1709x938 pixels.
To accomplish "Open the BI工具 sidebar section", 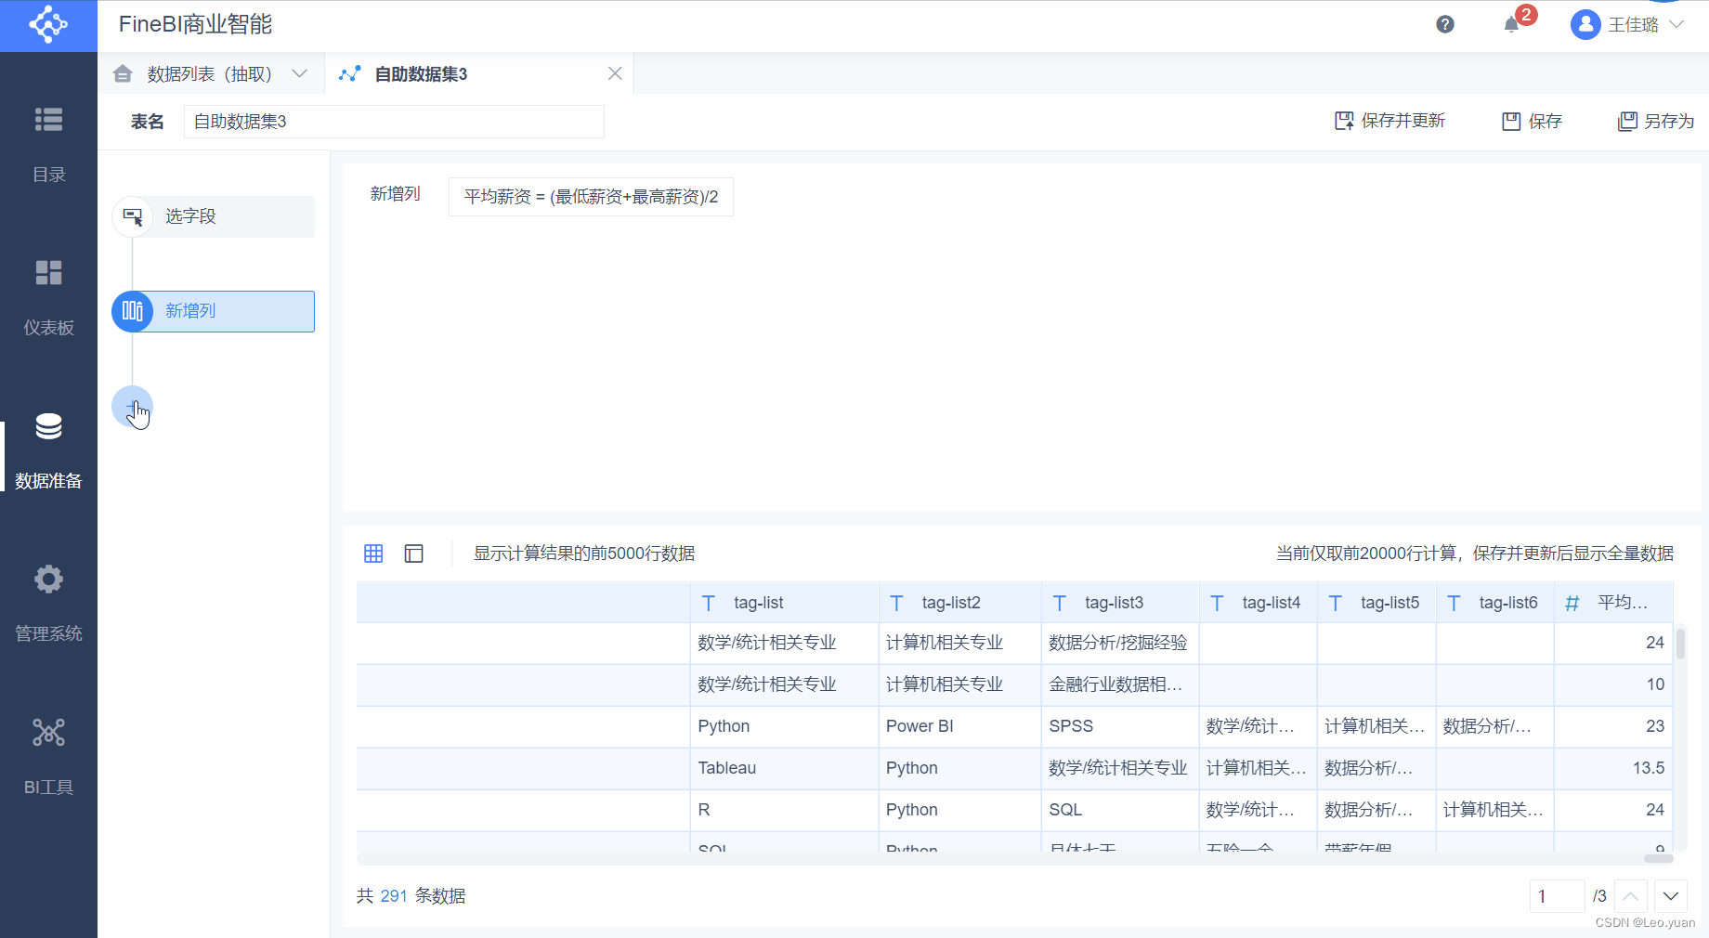I will 48,758.
